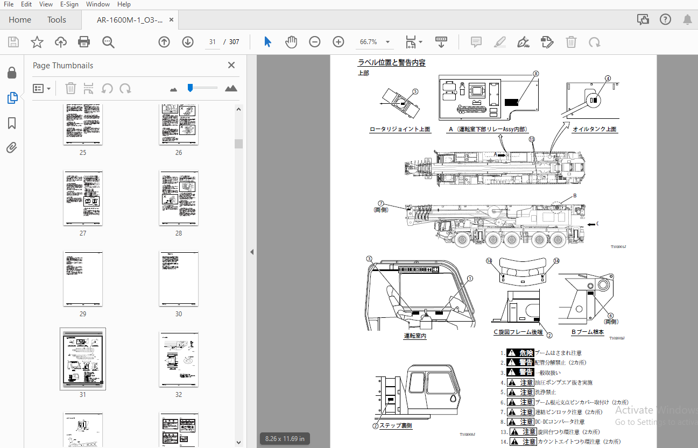Open the share comments icon at top right
Viewport: 698px width, 448px height.
click(643, 20)
